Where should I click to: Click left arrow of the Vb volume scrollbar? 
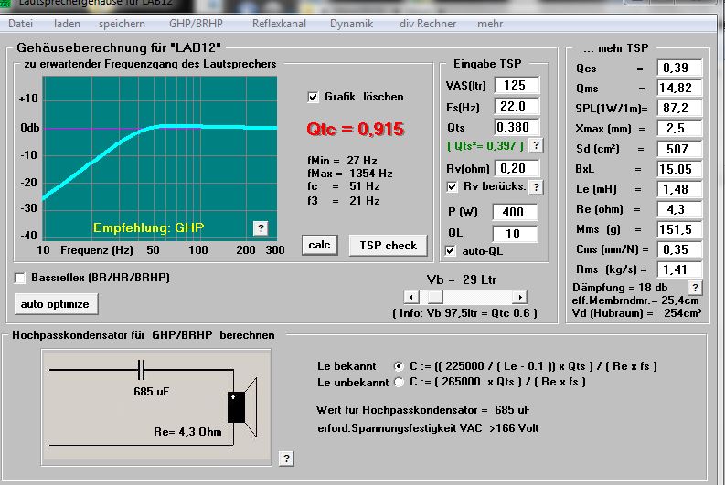tap(411, 298)
